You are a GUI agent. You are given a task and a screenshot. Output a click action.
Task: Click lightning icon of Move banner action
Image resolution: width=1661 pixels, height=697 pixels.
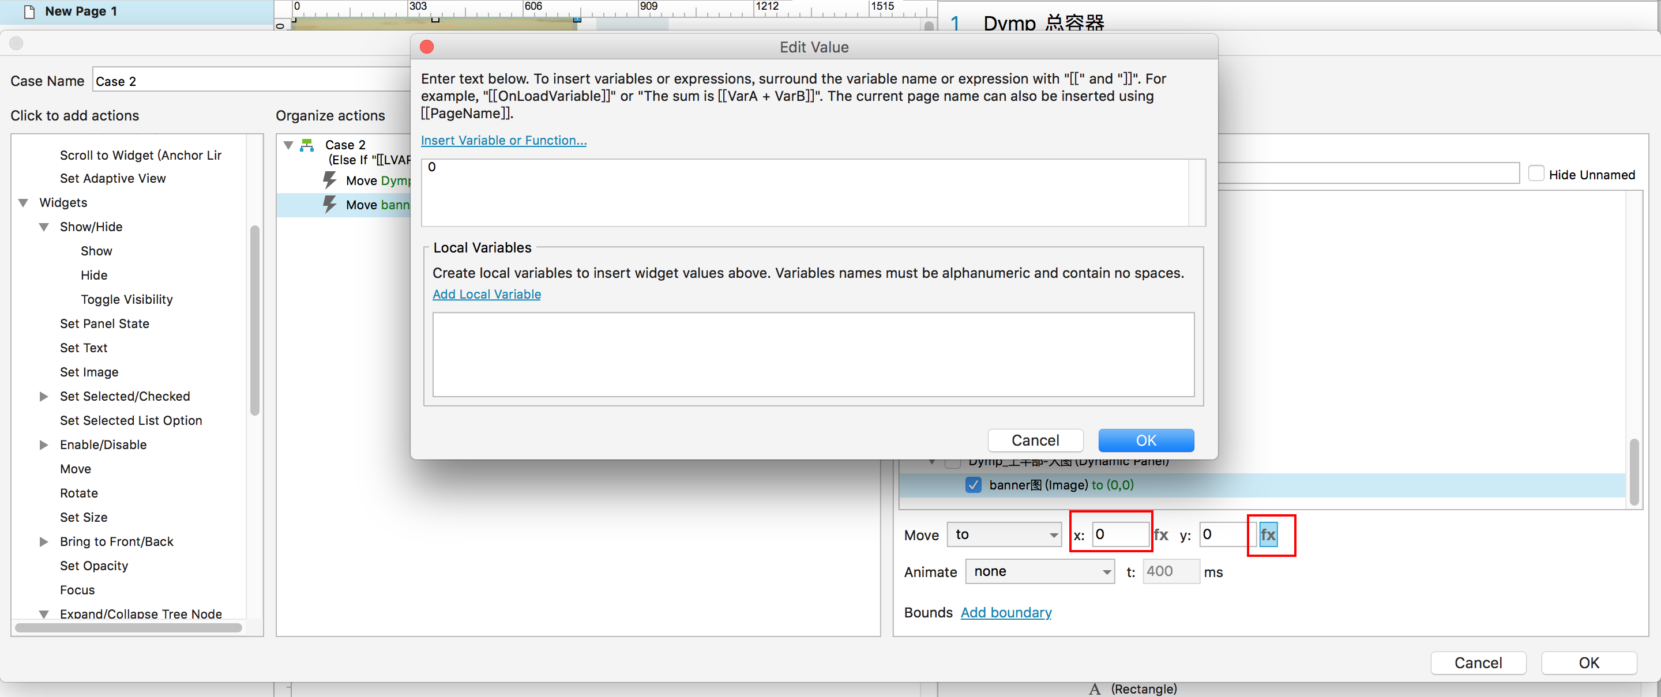pyautogui.click(x=329, y=205)
